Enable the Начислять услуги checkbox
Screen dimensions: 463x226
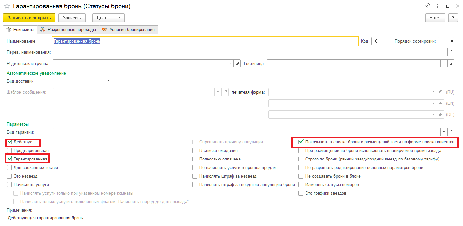(10, 185)
